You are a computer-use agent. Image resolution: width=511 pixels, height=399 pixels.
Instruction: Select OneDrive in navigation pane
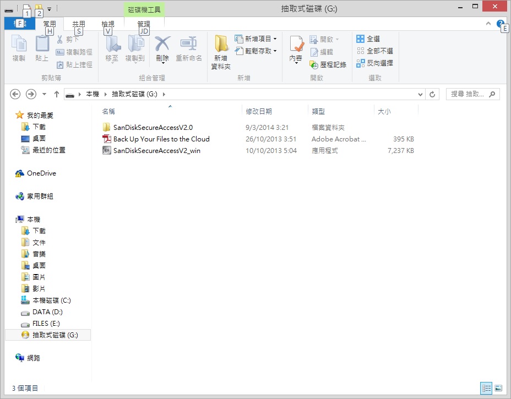[41, 173]
